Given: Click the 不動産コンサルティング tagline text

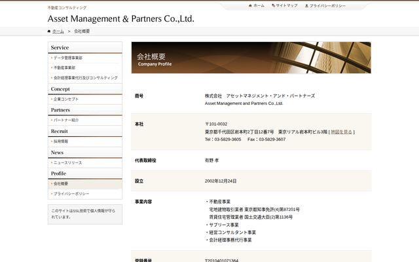Looking at the screenshot, I should [x=67, y=8].
